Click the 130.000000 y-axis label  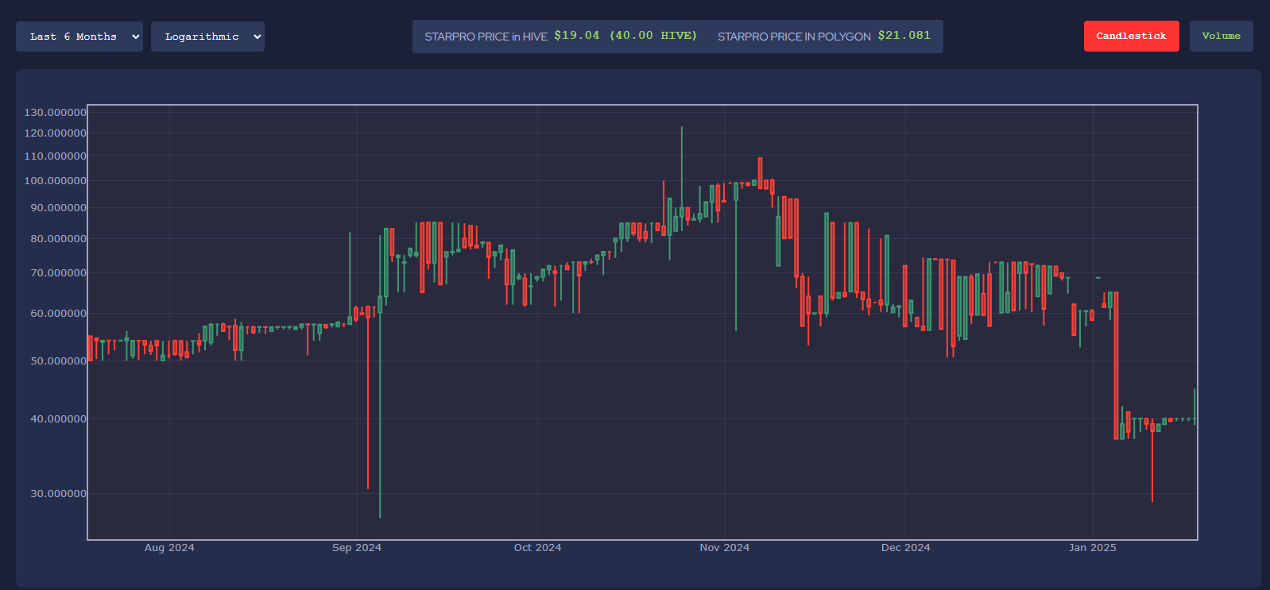(x=55, y=113)
